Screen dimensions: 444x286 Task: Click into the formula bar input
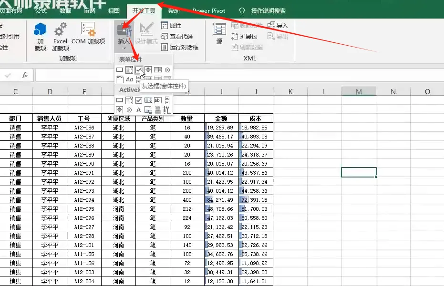(239, 75)
